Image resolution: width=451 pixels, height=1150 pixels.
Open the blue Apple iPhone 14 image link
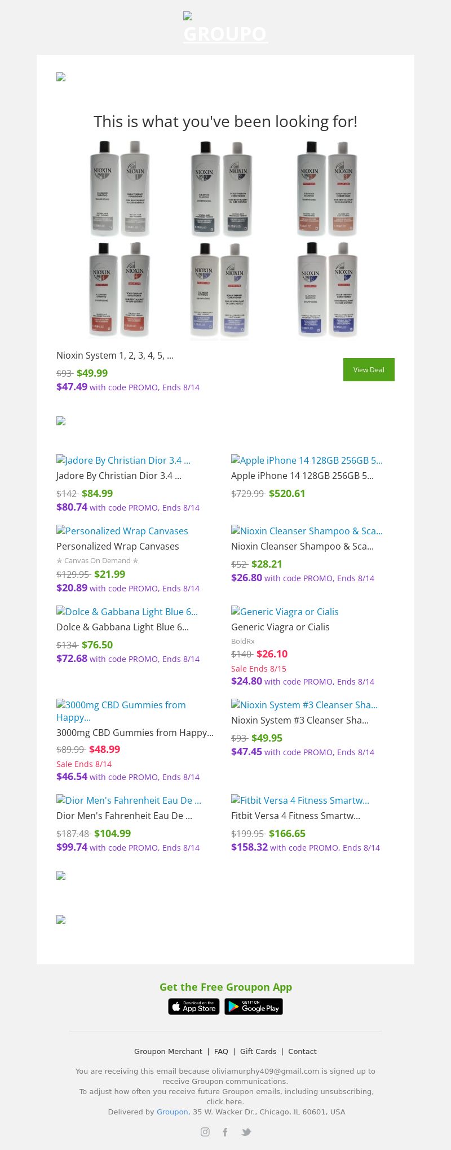307,460
